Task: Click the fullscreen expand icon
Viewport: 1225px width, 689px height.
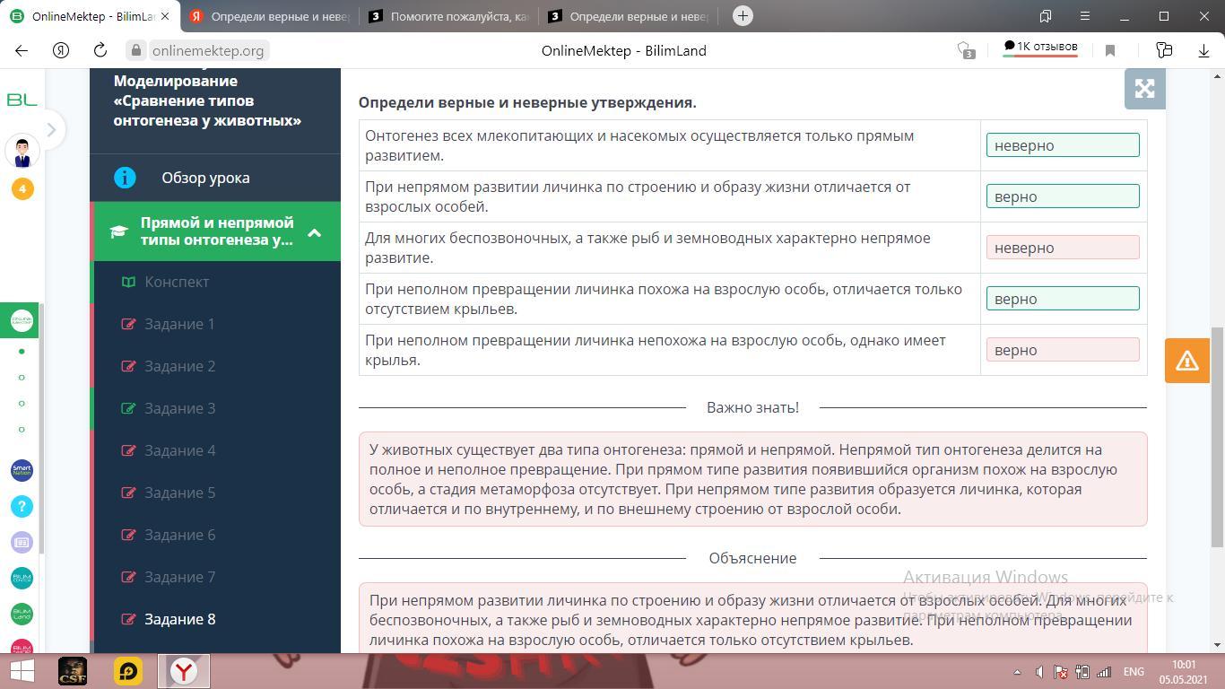Action: click(1144, 88)
